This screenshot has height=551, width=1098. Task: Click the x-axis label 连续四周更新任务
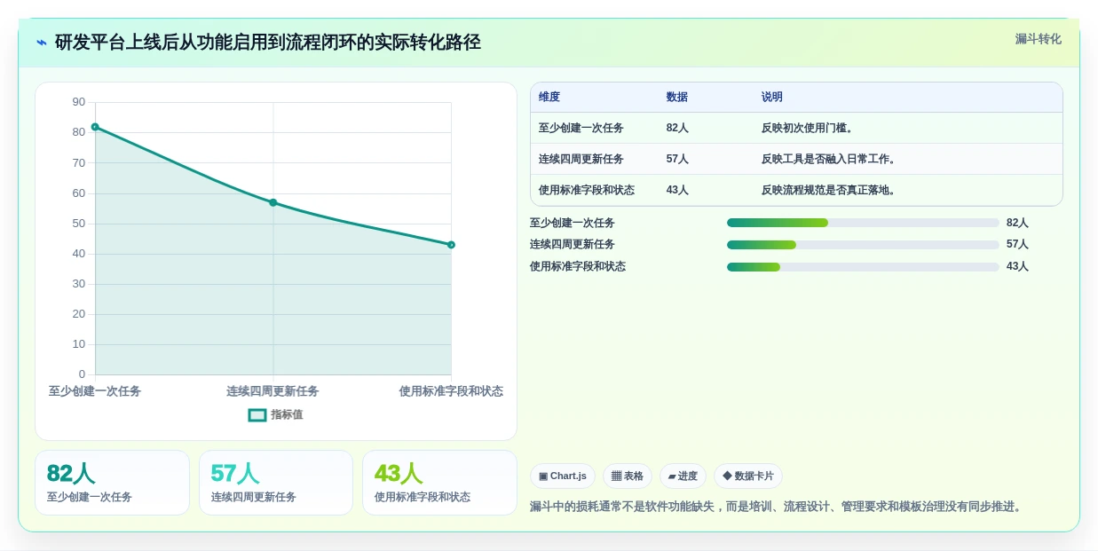pos(273,391)
